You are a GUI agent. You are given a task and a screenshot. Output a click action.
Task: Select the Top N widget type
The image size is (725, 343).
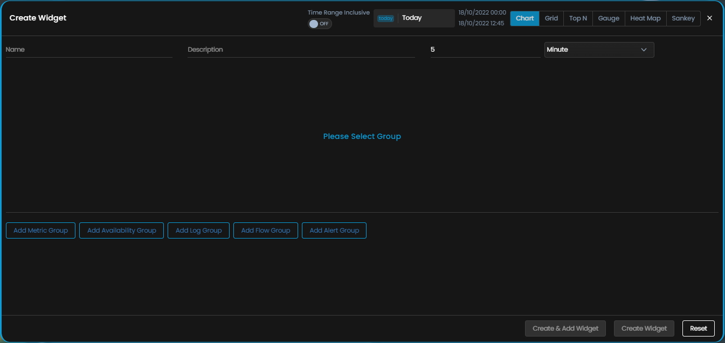pos(578,18)
